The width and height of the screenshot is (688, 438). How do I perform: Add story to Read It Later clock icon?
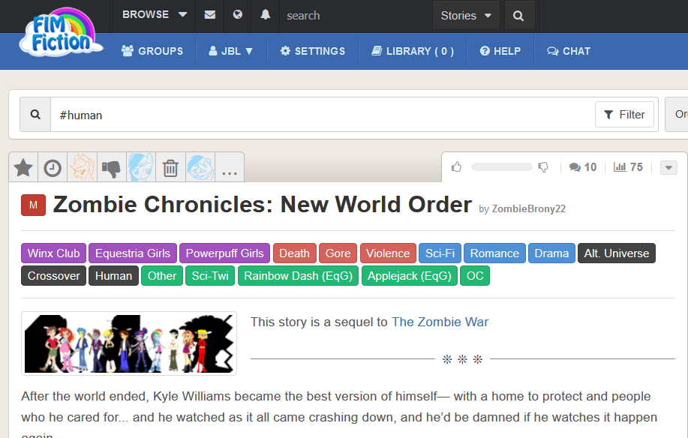52,167
